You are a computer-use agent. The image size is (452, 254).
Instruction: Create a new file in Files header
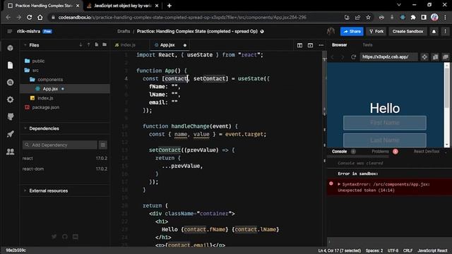(96, 44)
